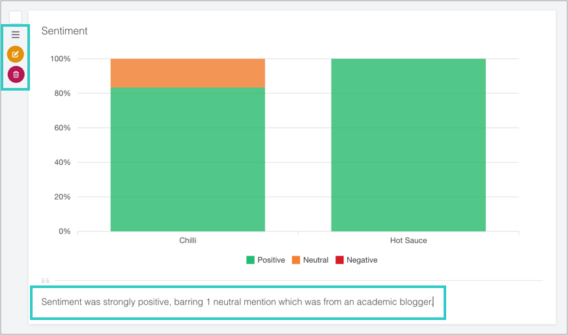Click the Hot Sauce x-axis label
The image size is (568, 335).
coord(408,240)
